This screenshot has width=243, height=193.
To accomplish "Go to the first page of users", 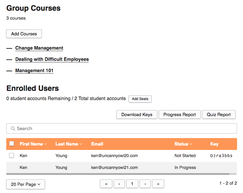I will click(106, 184).
